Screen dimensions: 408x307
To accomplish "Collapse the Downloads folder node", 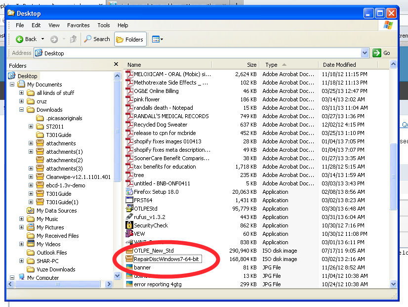I will [x=21, y=110].
